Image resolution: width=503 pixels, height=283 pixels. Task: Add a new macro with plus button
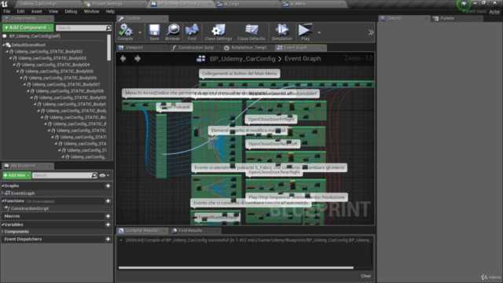point(108,216)
